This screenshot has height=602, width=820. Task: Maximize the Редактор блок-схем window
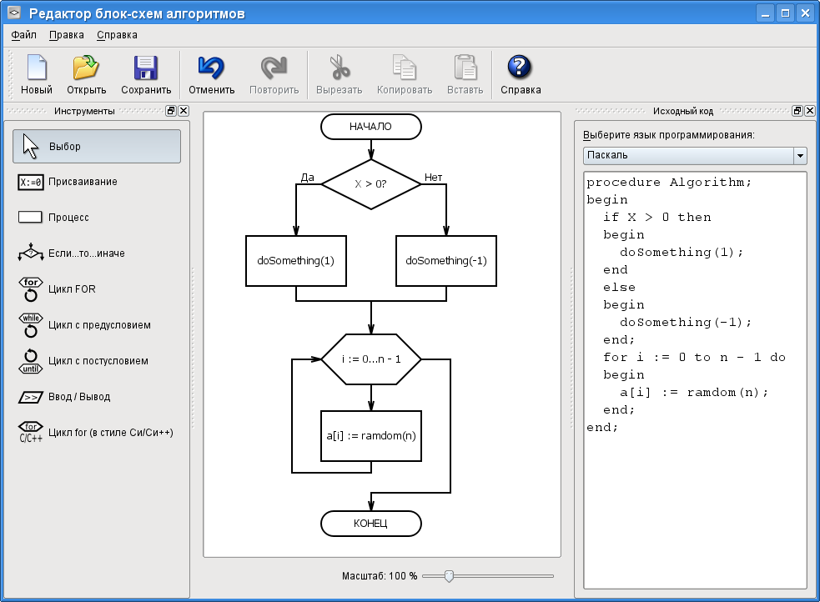(x=786, y=13)
